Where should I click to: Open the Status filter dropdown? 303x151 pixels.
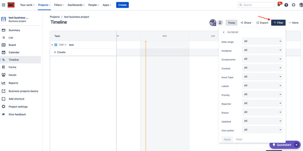262,112
